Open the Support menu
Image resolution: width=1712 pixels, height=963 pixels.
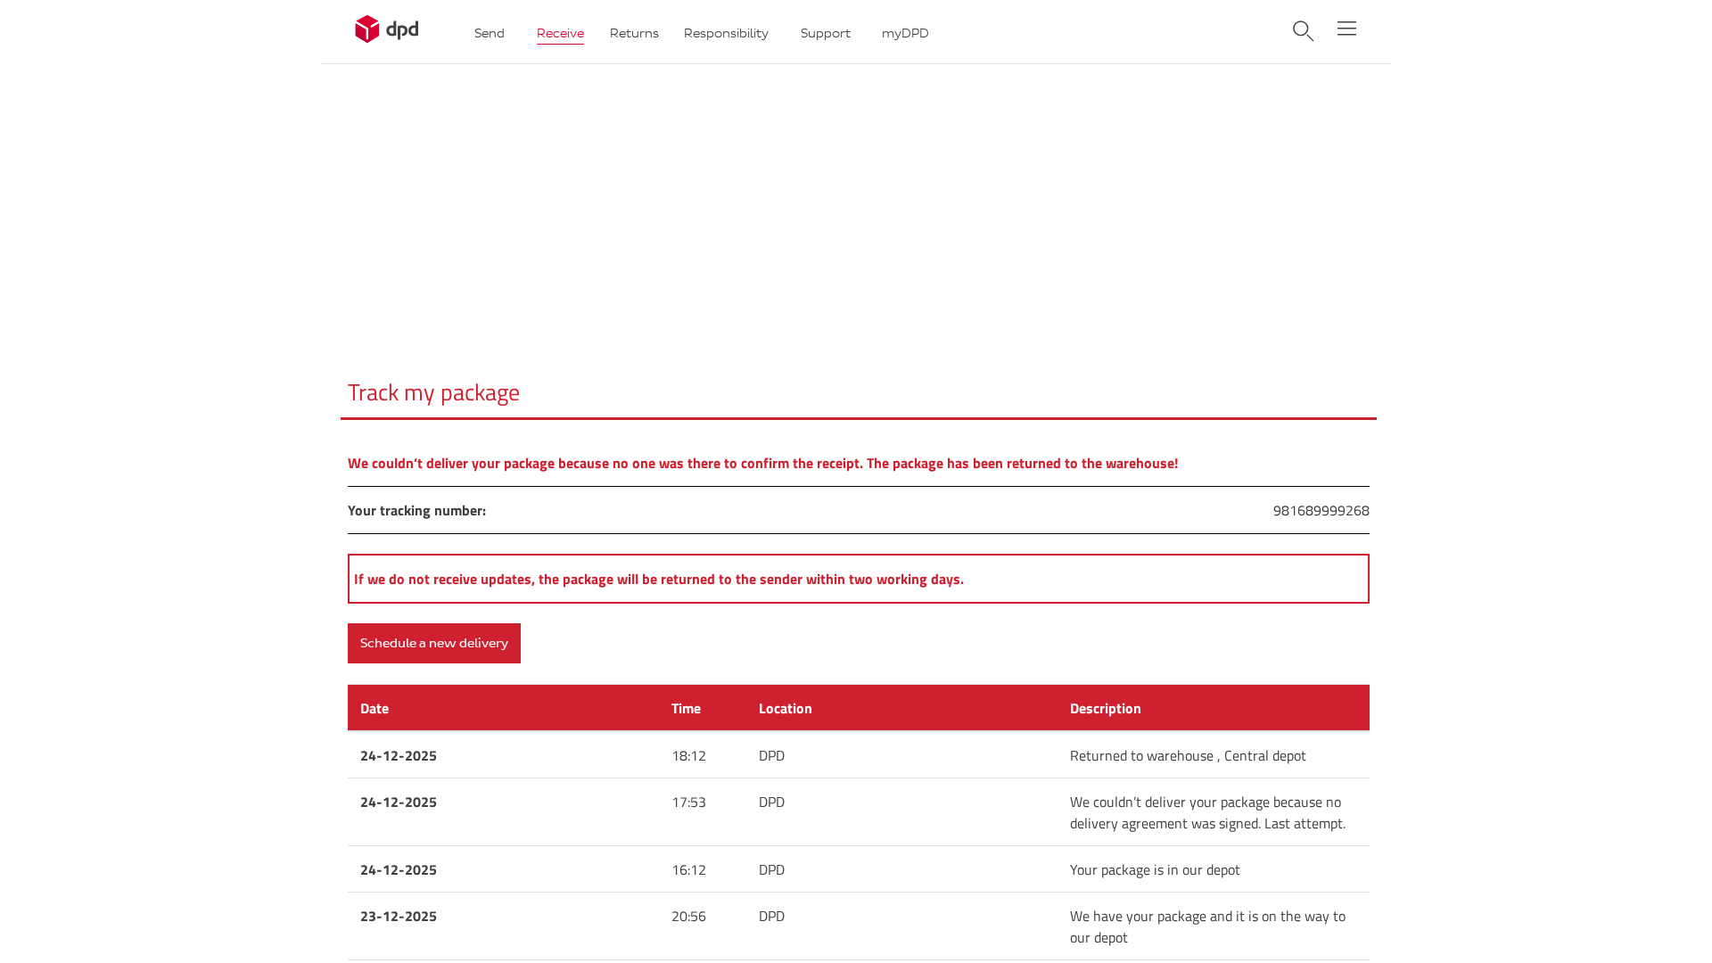[825, 33]
